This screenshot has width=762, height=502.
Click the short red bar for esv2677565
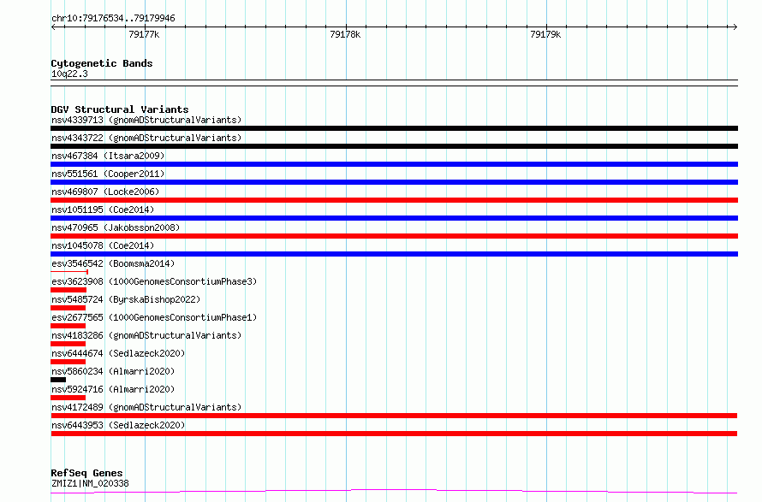(x=68, y=326)
